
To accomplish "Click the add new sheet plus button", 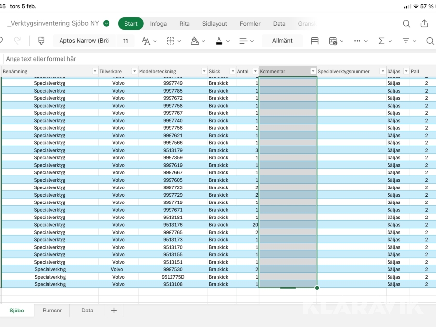I will pyautogui.click(x=114, y=311).
